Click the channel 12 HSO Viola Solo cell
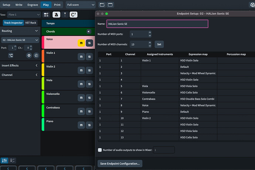255x170 pixels. pyautogui.click(x=198, y=131)
